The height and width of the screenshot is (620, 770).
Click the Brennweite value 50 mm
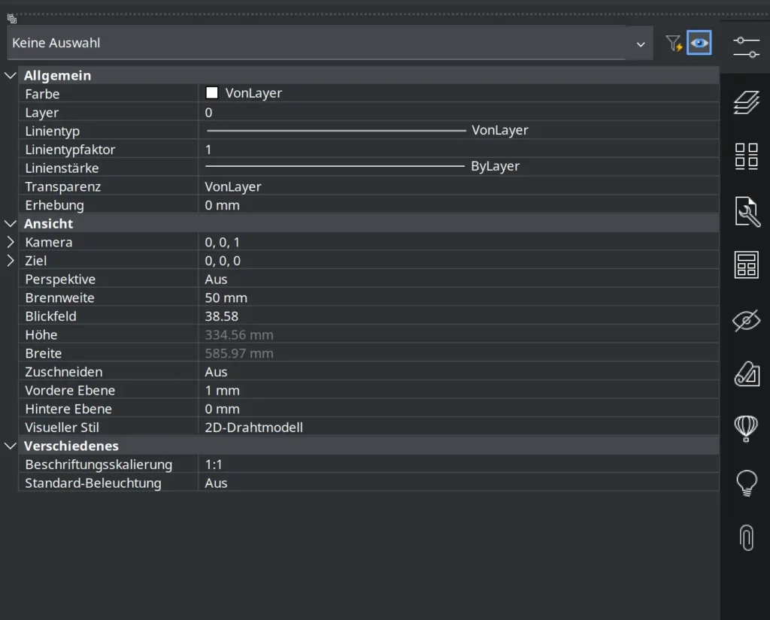(459, 298)
